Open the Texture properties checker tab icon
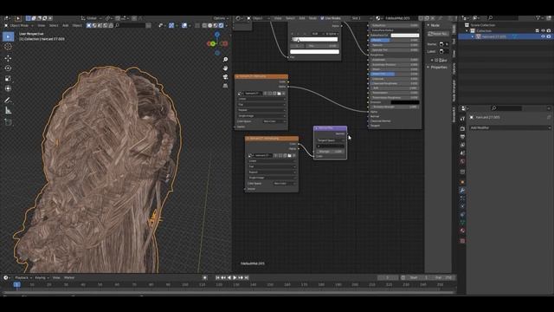The image size is (554, 312). (x=462, y=241)
